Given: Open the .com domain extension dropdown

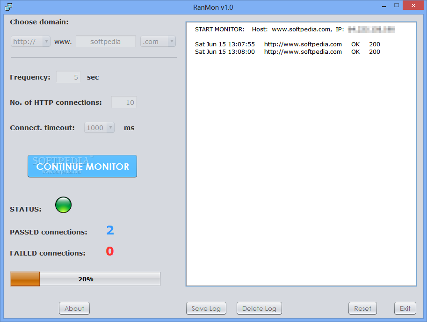Looking at the screenshot, I should [x=158, y=41].
